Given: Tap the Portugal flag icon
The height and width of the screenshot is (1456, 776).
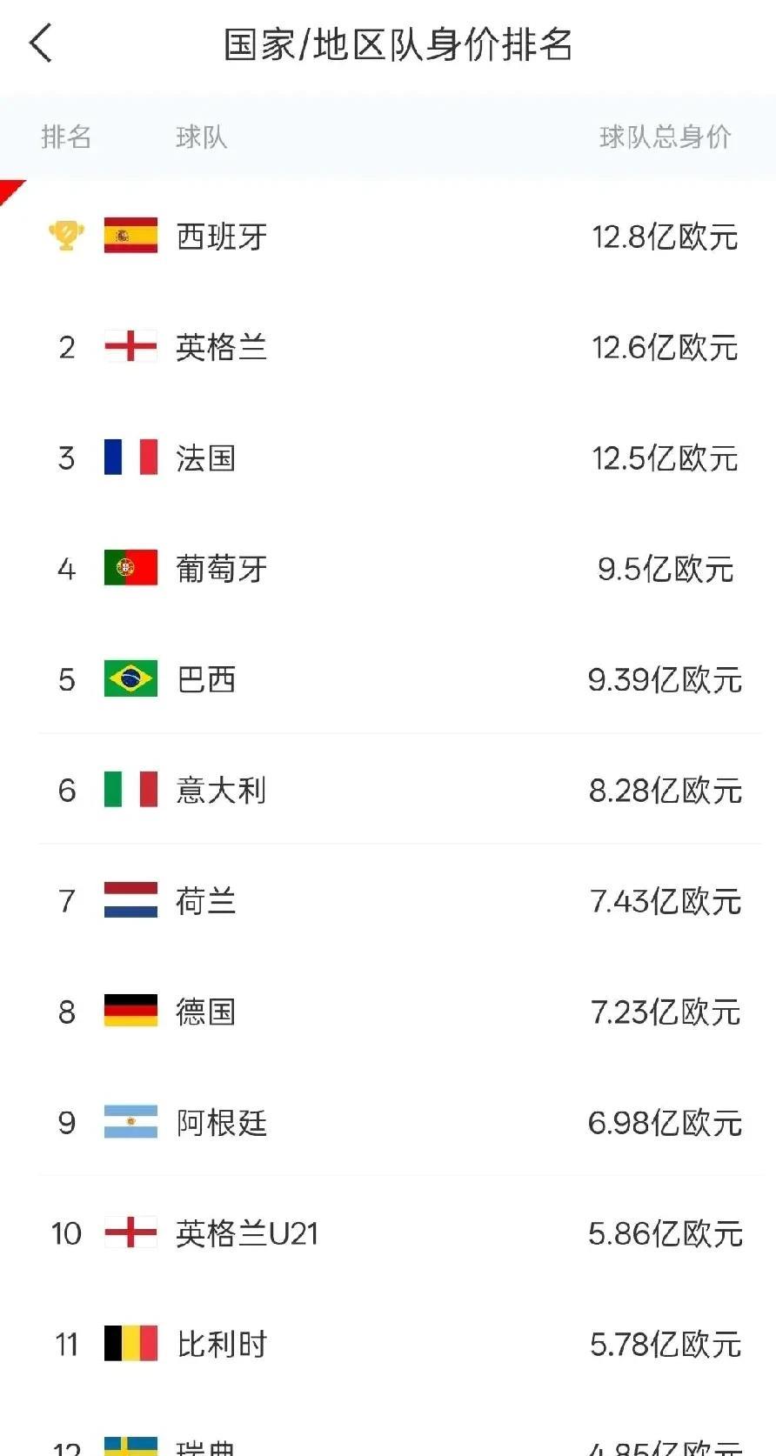Looking at the screenshot, I should pos(130,568).
